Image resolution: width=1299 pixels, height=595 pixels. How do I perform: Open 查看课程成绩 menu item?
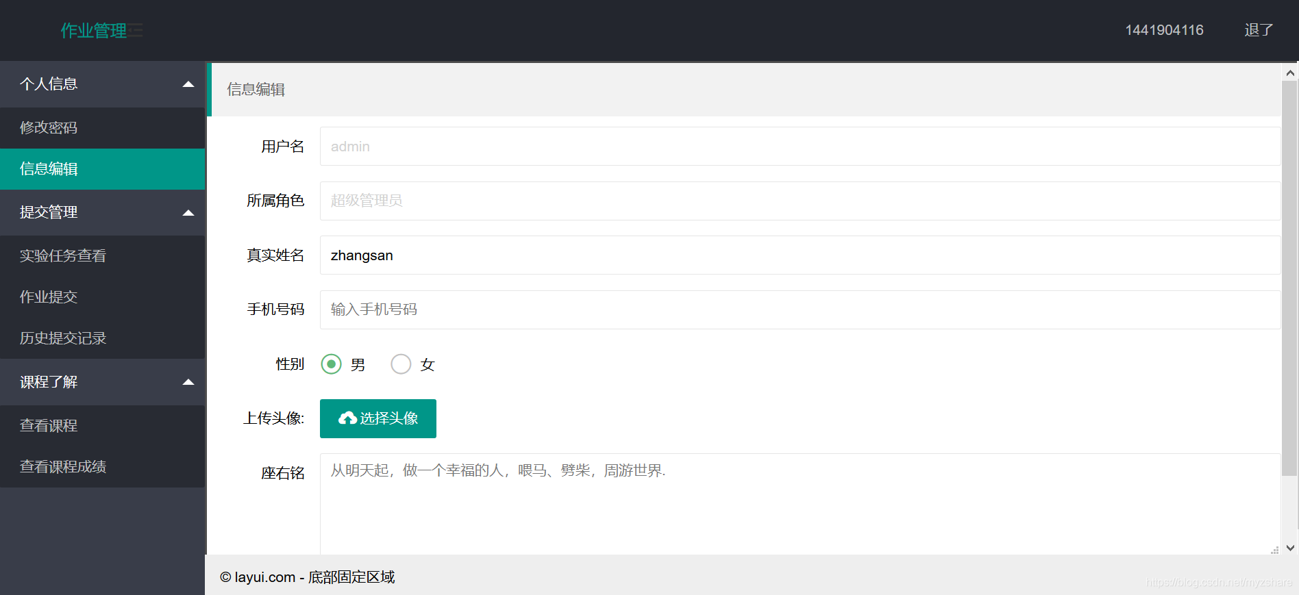103,467
